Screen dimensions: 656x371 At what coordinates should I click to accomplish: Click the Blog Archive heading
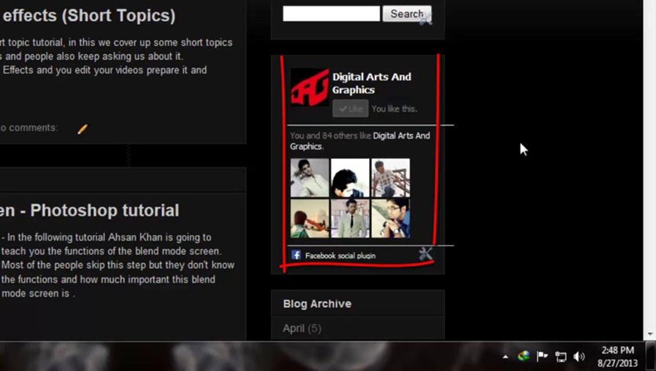(317, 303)
